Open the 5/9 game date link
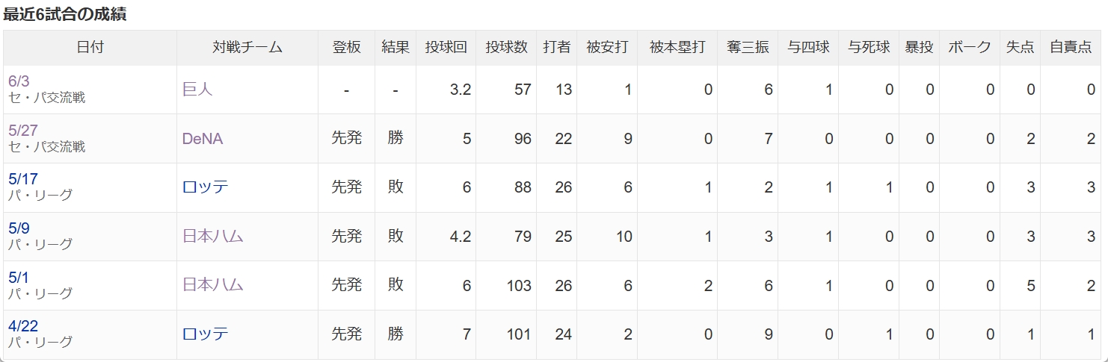The height and width of the screenshot is (362, 1108). click(x=19, y=228)
